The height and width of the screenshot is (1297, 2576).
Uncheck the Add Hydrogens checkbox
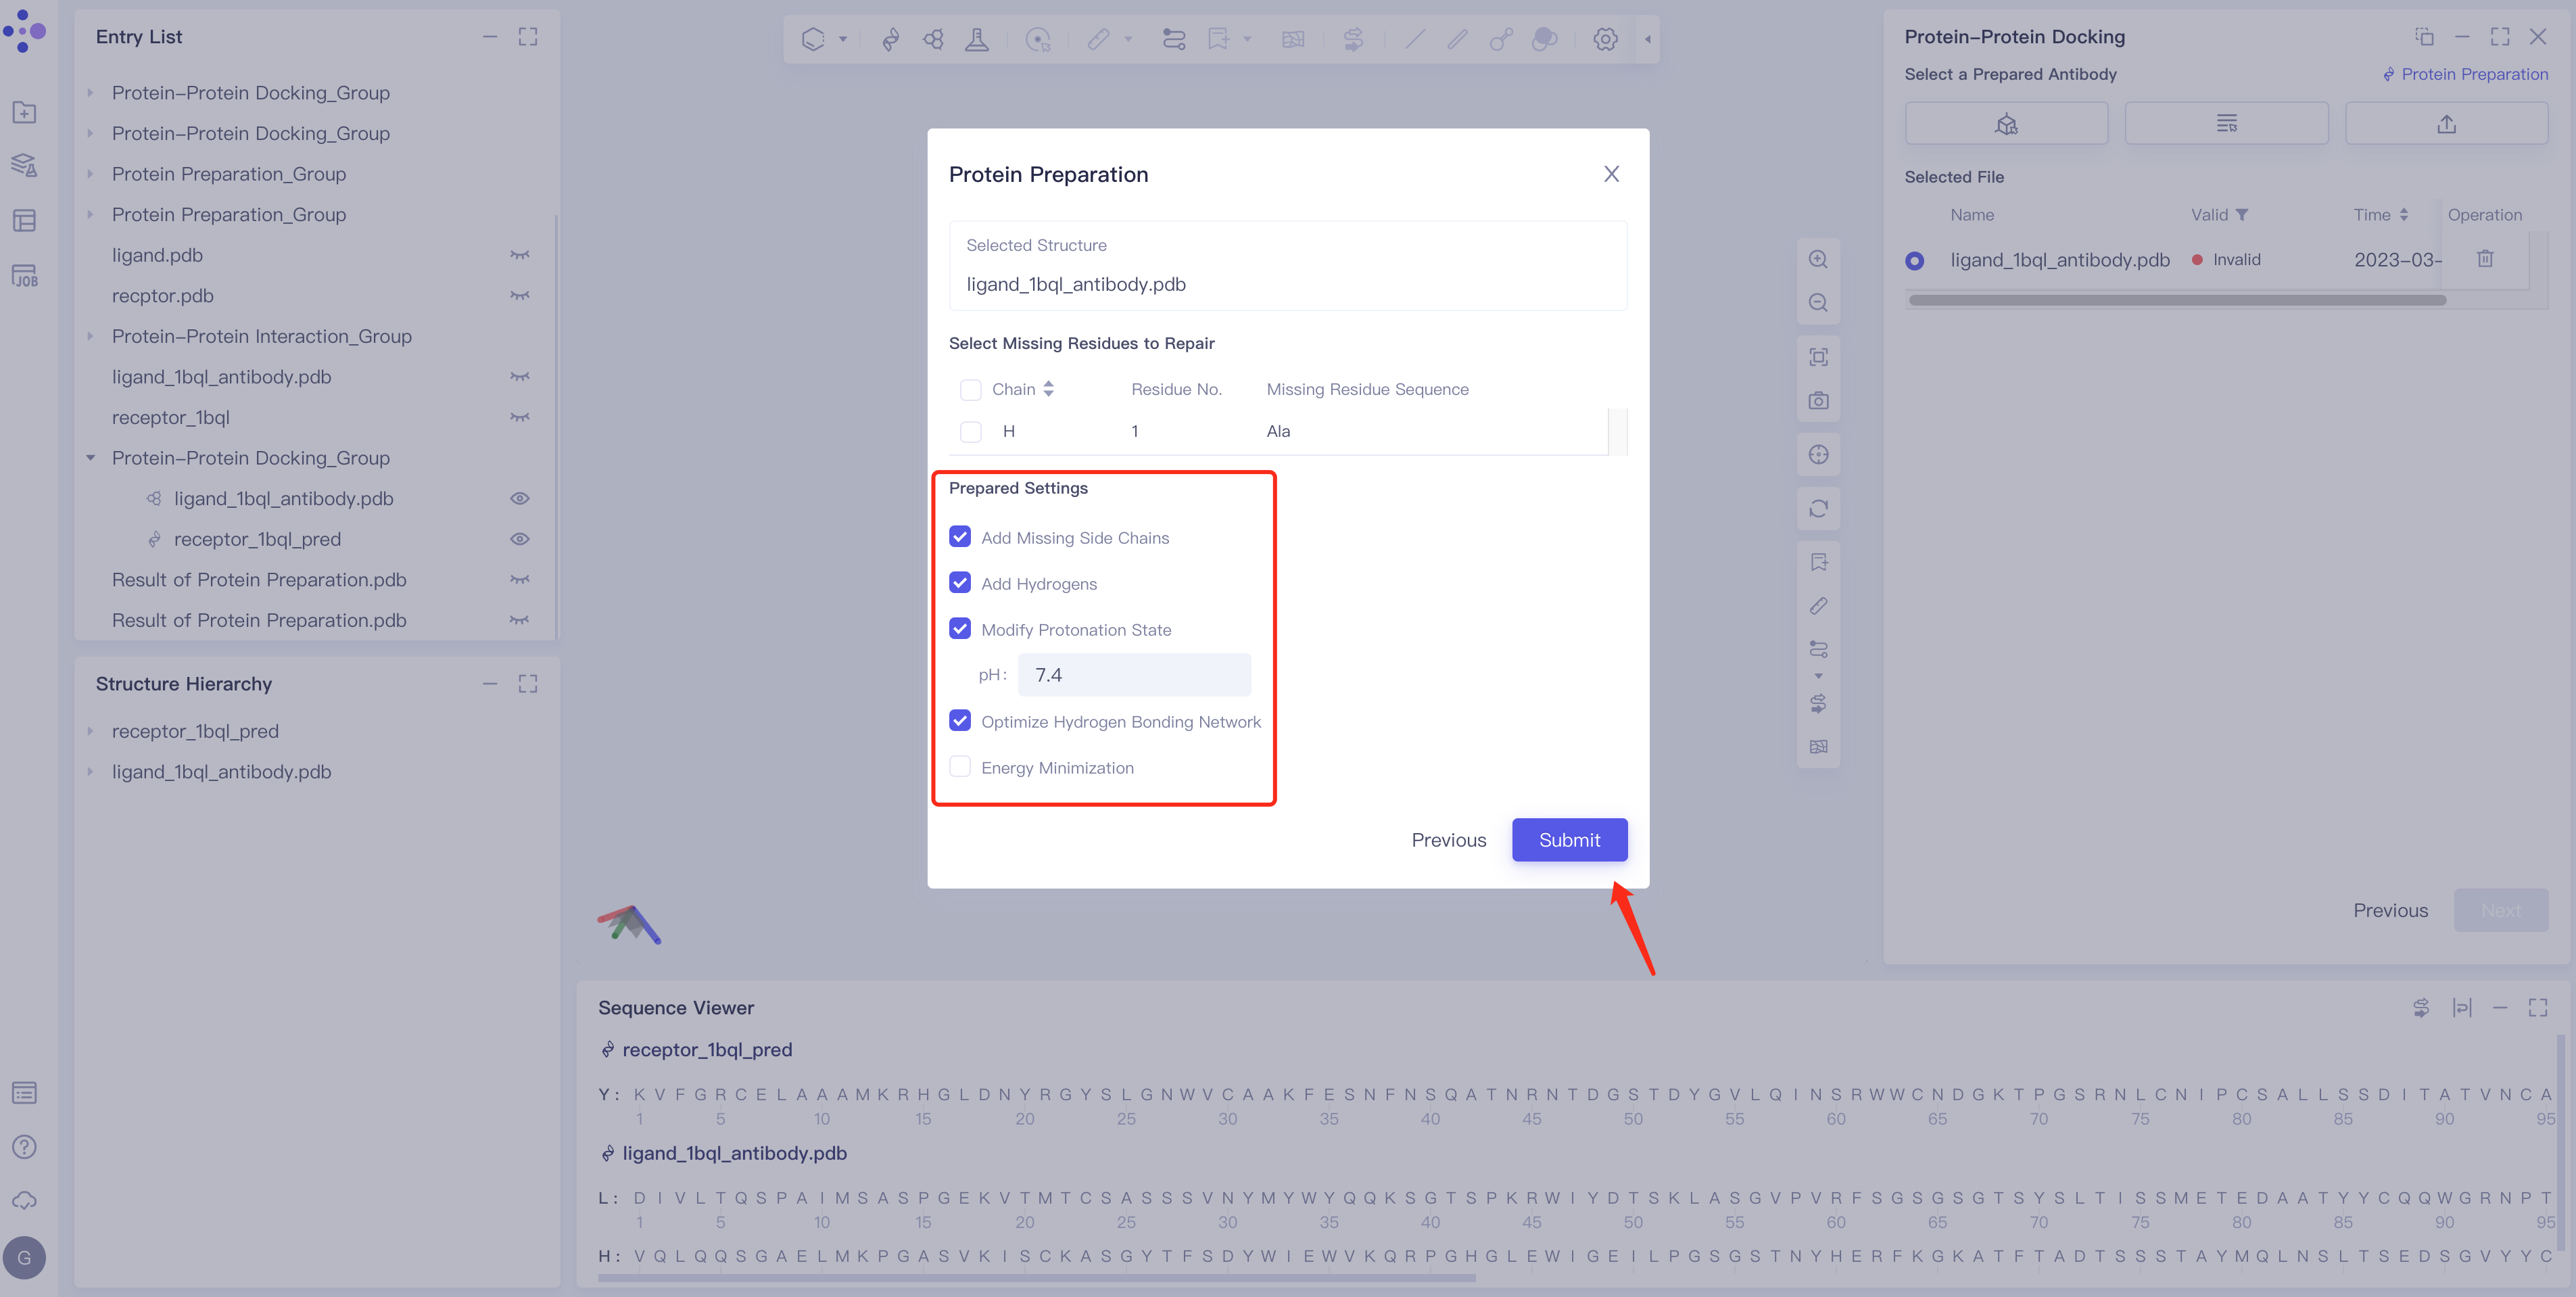960,583
